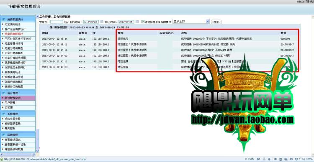Open the end time calendar picker icon
The width and height of the screenshot is (314, 162).
pos(137,22)
